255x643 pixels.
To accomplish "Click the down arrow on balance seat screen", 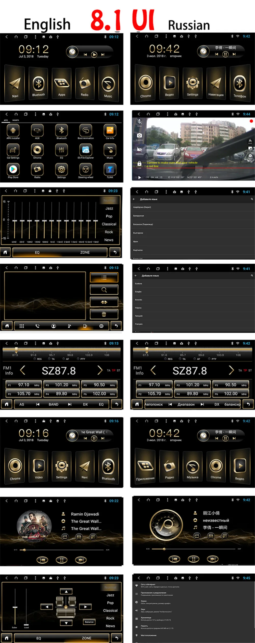I will point(66,623).
